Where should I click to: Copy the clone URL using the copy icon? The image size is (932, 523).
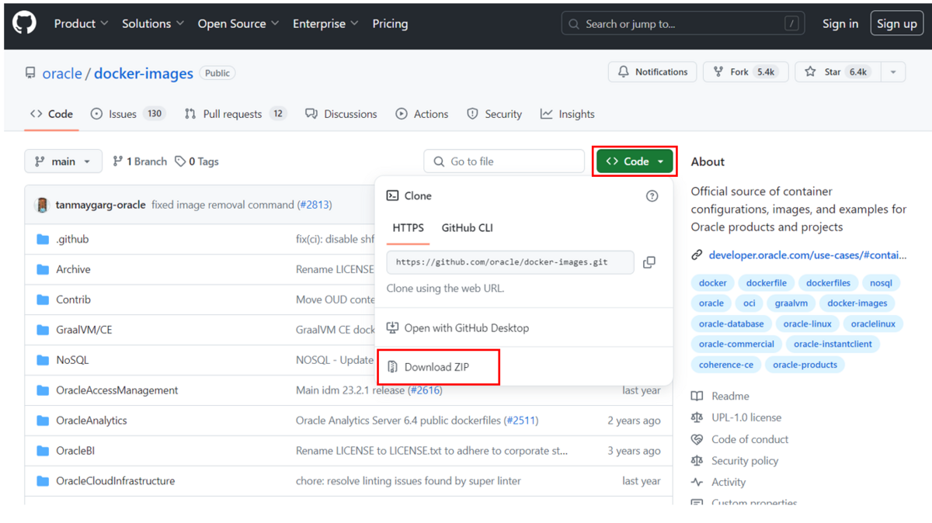coord(649,262)
